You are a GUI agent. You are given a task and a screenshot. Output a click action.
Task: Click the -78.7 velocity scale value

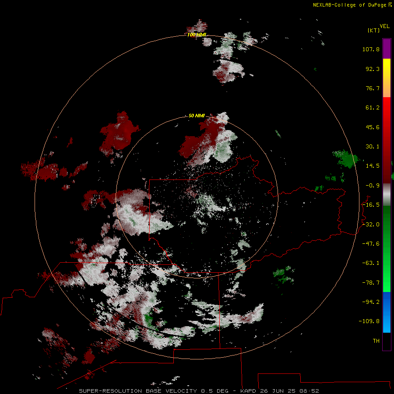[371, 283]
